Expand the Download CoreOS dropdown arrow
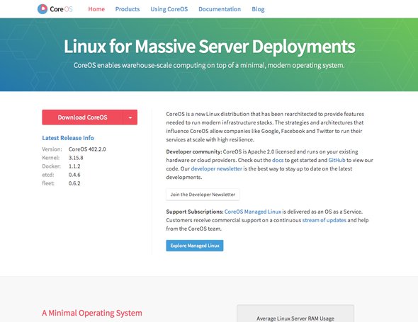Viewport: 418px width, 322px height. (130, 117)
